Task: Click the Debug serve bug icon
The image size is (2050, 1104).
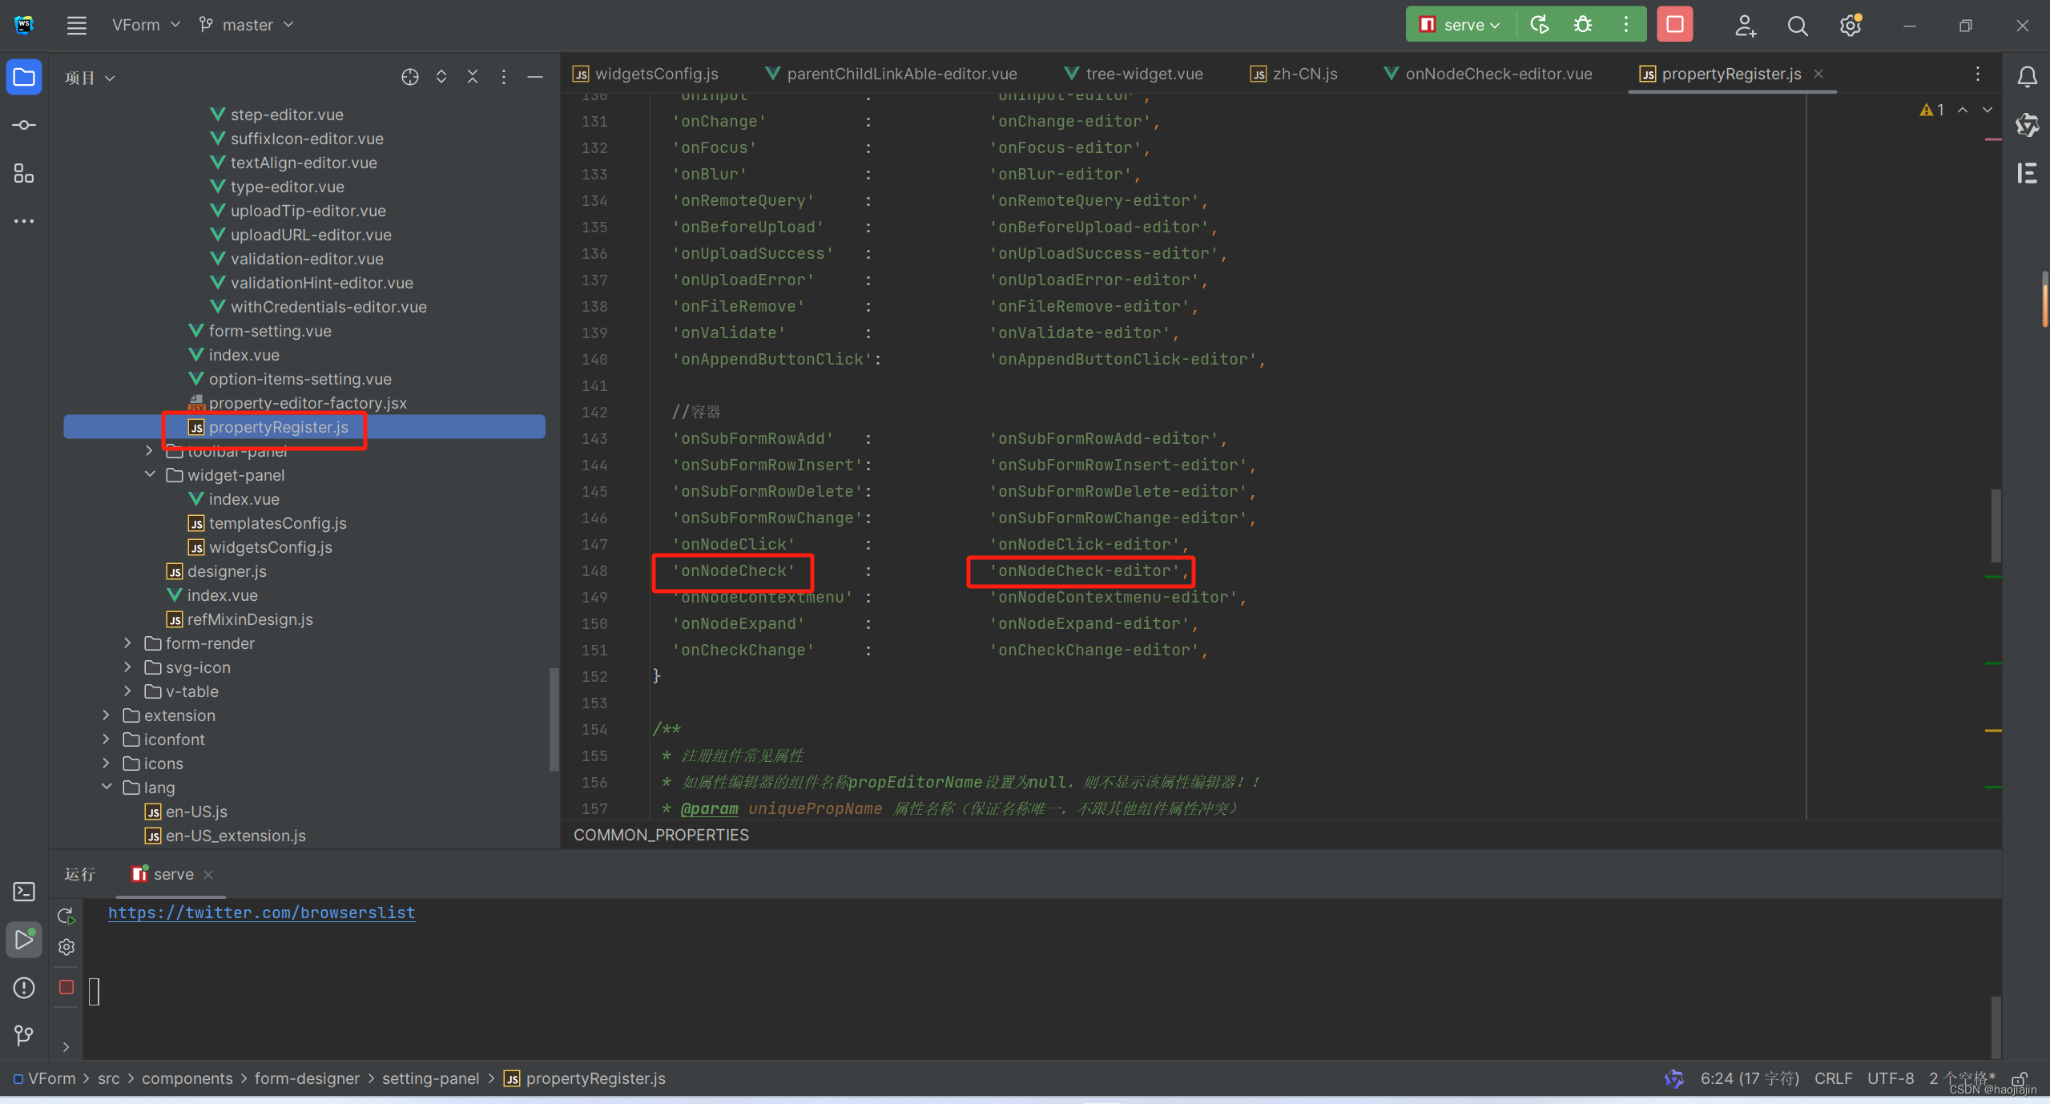Action: pyautogui.click(x=1582, y=25)
